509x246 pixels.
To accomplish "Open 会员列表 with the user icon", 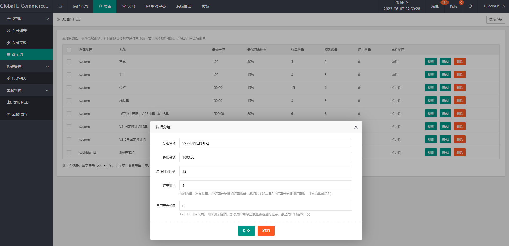I will [x=19, y=31].
